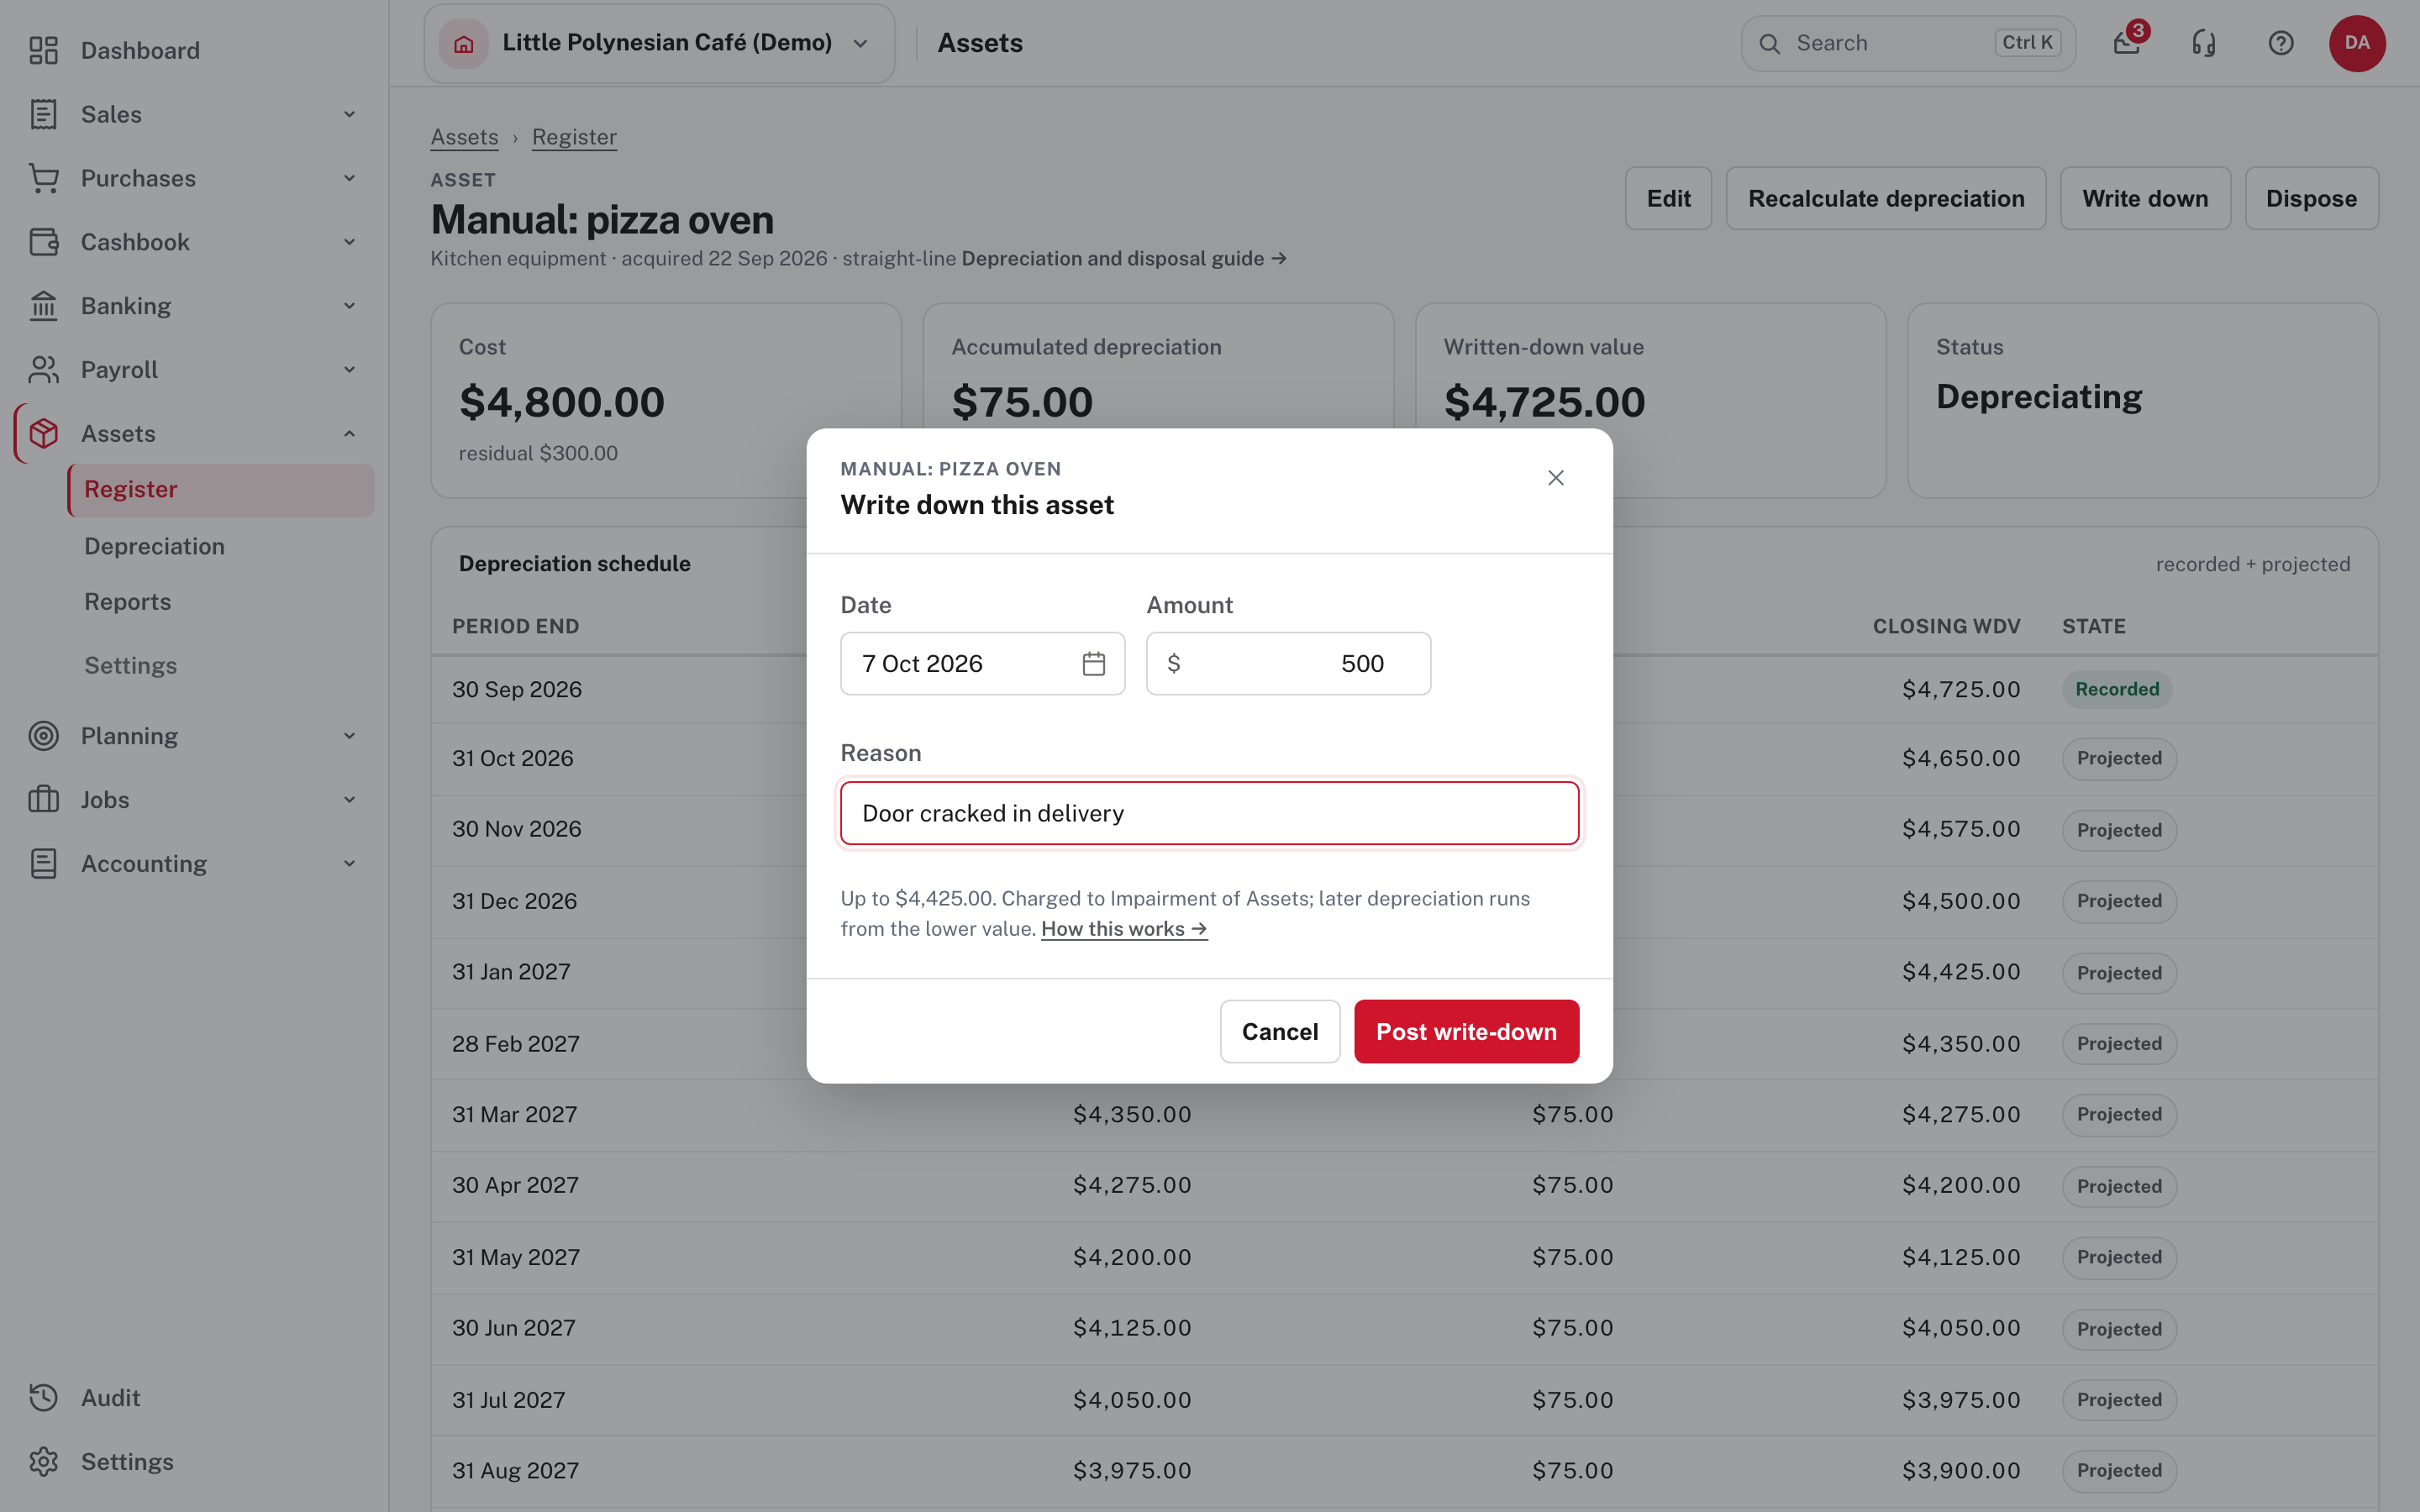Expand the Payroll menu chevron
This screenshot has width=2420, height=1512.
click(x=350, y=370)
